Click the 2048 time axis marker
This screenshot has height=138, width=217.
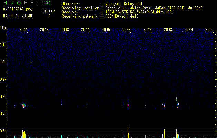[168, 30]
